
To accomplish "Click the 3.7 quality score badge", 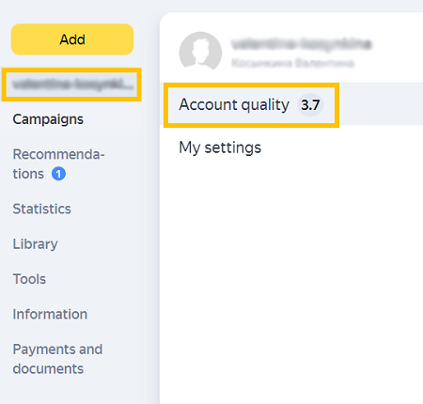I will click(x=310, y=105).
